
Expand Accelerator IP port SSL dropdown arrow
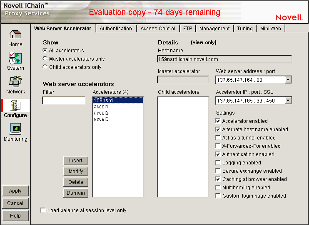288,101
